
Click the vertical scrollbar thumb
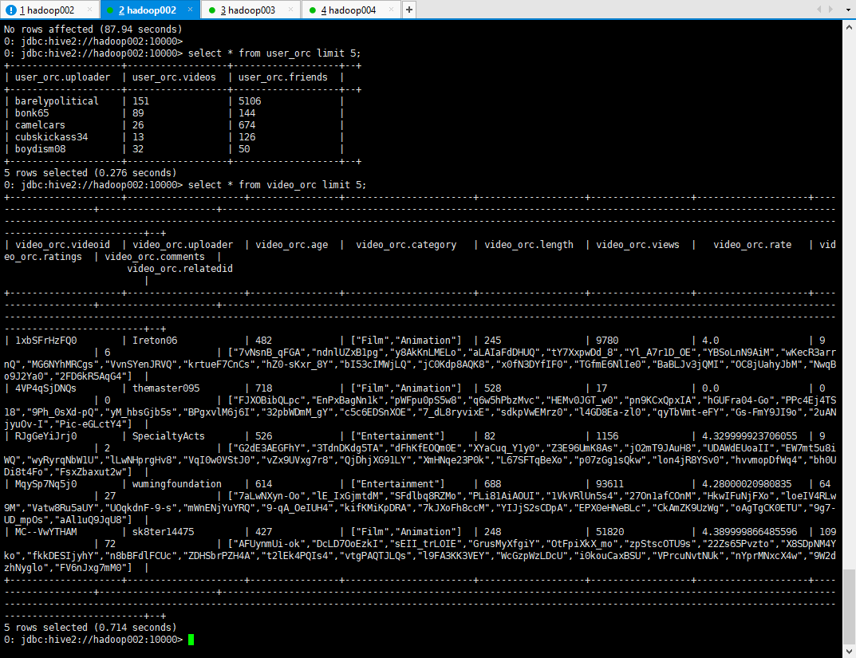click(850, 605)
